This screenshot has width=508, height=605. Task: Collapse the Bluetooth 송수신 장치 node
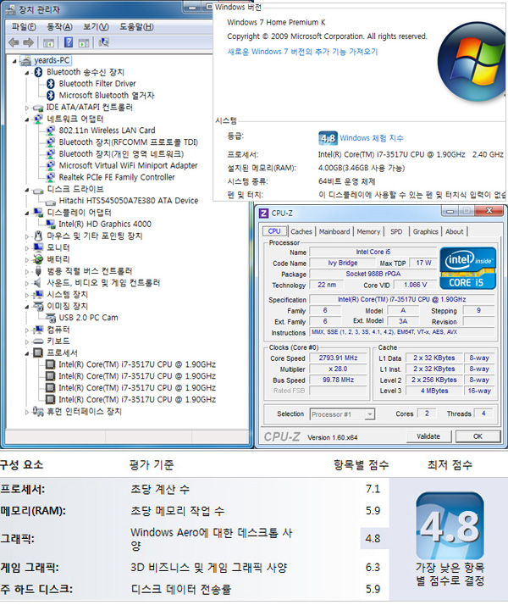tap(26, 73)
